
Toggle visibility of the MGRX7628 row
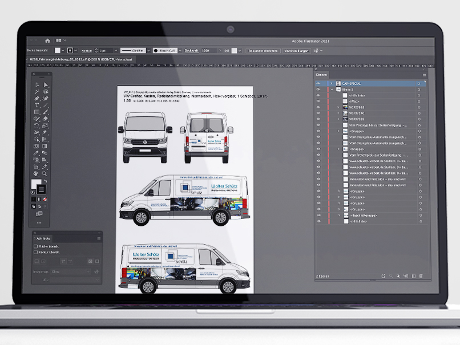[x=318, y=107]
